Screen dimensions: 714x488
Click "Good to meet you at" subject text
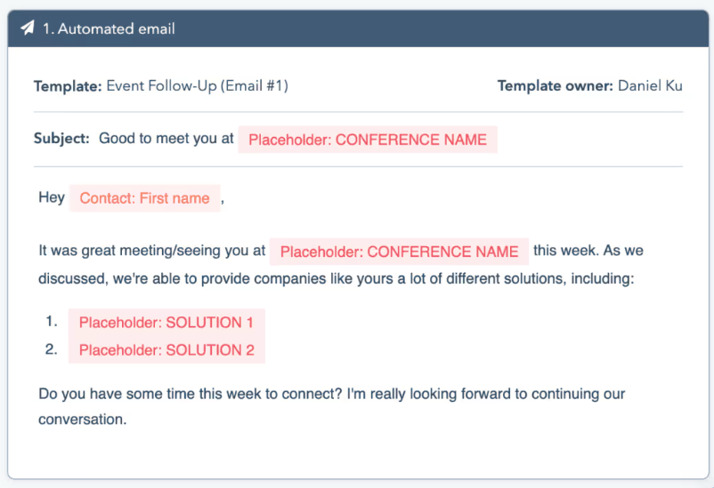click(x=166, y=139)
